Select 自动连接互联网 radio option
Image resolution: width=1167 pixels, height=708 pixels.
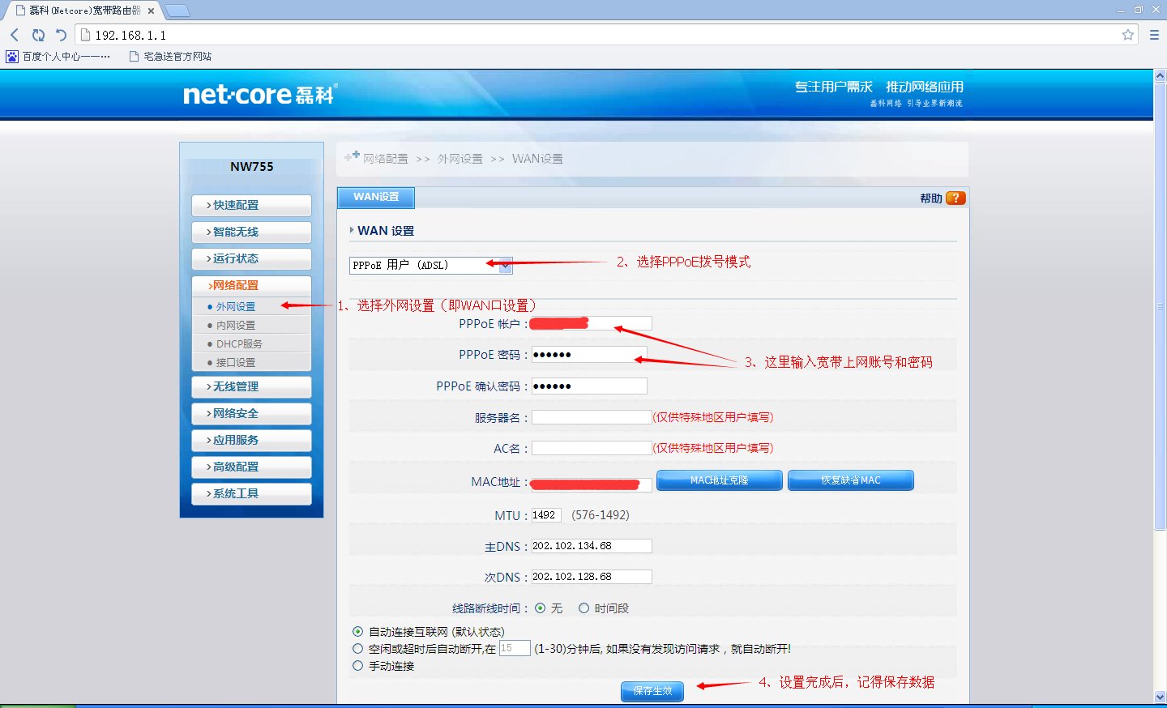click(x=357, y=631)
